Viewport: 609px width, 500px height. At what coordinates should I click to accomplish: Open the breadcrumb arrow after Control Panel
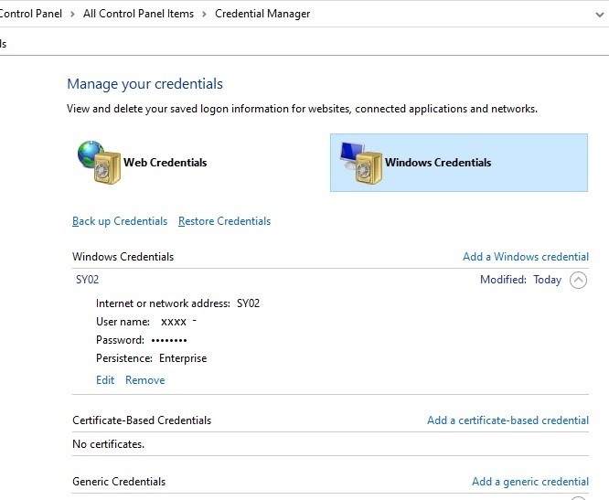pos(71,14)
